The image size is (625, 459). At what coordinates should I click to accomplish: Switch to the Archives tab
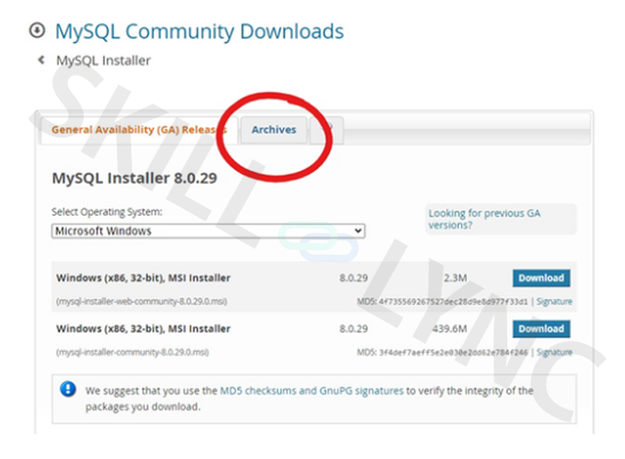pos(274,130)
